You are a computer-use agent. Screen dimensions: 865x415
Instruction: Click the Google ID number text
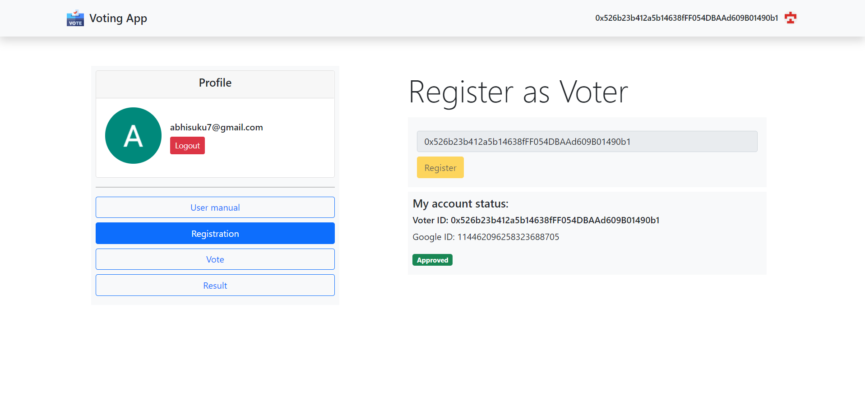coord(508,237)
